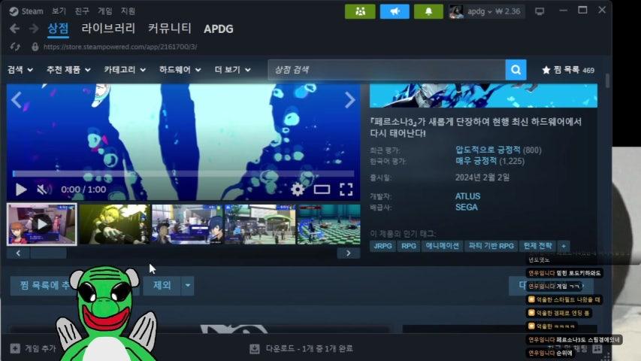
Task: Open the 지원 menu
Action: click(128, 11)
